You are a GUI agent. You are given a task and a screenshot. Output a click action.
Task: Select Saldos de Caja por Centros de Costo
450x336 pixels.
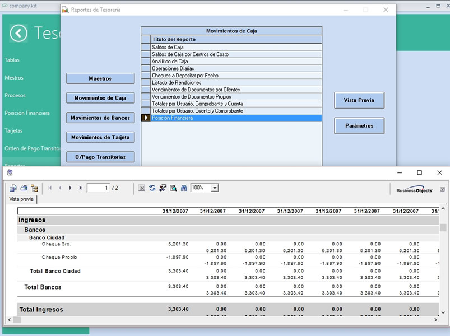[x=236, y=54]
